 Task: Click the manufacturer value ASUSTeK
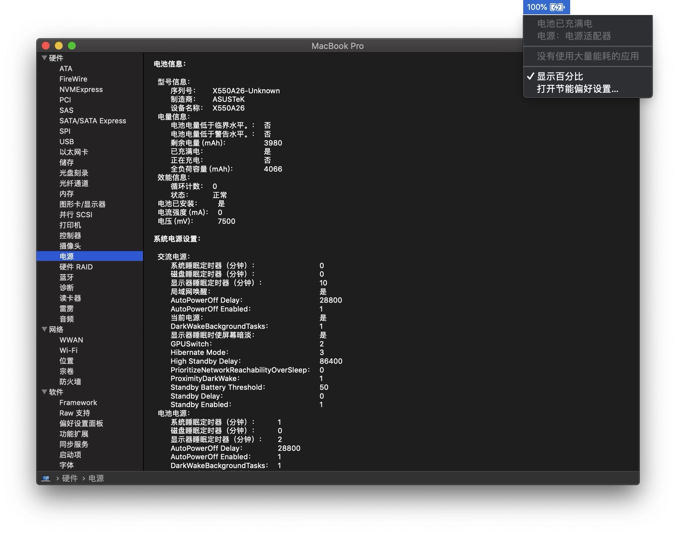tap(228, 99)
